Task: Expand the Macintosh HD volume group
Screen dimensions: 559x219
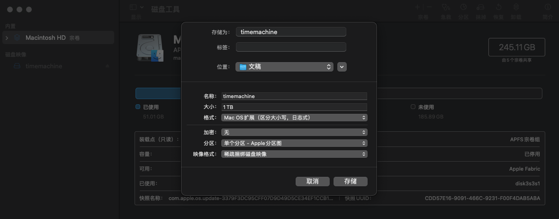Action: (7, 38)
